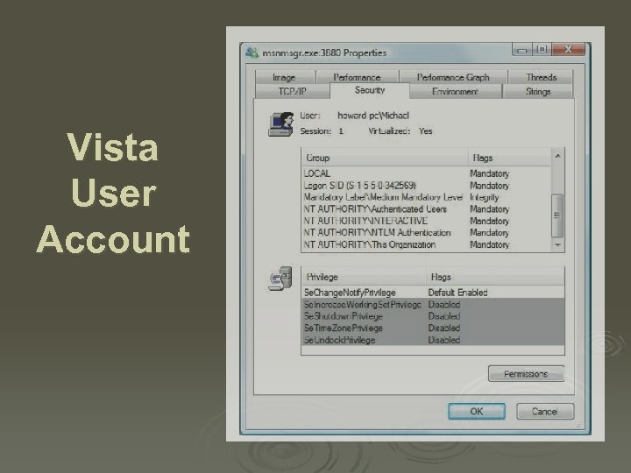Select SeShutdownPrivilege row
Viewport: 631px width, 473px height.
[x=433, y=316]
